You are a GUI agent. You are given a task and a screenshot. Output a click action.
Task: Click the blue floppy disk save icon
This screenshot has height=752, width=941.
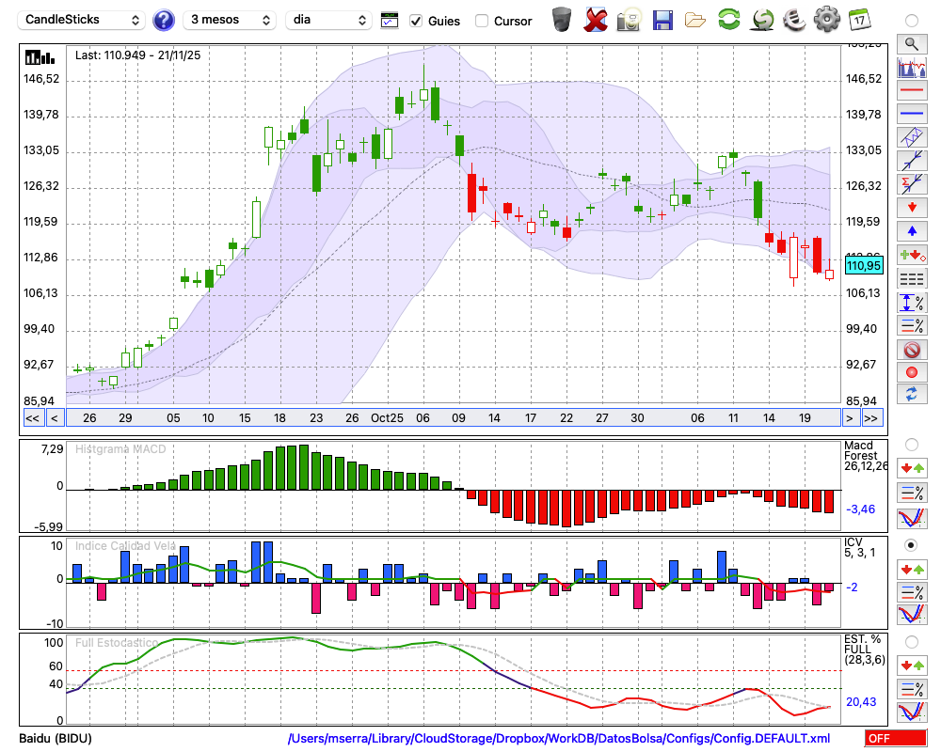click(662, 20)
